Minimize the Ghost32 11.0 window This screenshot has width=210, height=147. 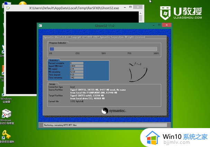tap(154, 25)
